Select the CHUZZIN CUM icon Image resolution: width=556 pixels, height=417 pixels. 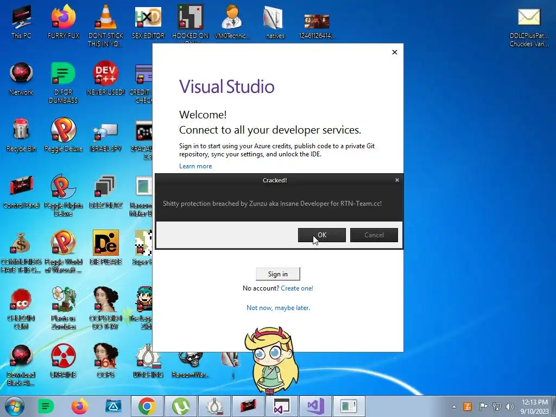click(21, 308)
